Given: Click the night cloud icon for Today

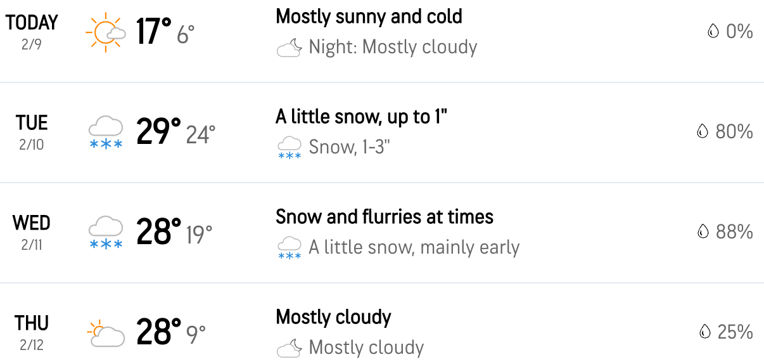Looking at the screenshot, I should click(289, 48).
